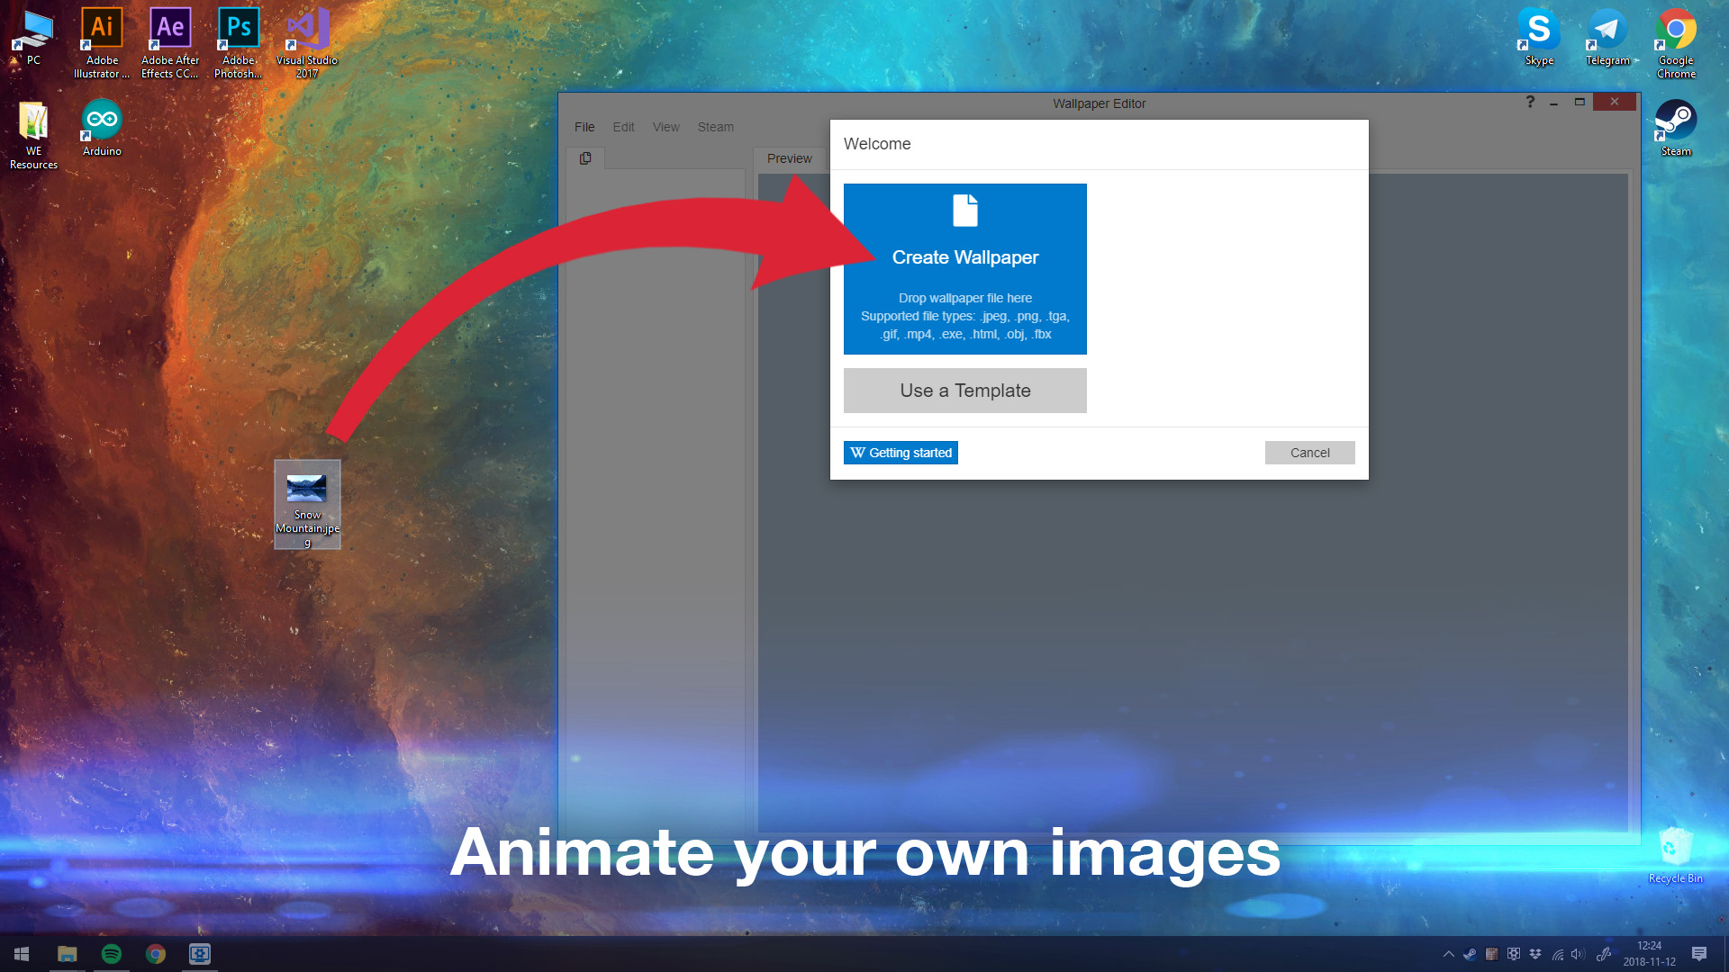Click Use a Template option

pos(965,390)
